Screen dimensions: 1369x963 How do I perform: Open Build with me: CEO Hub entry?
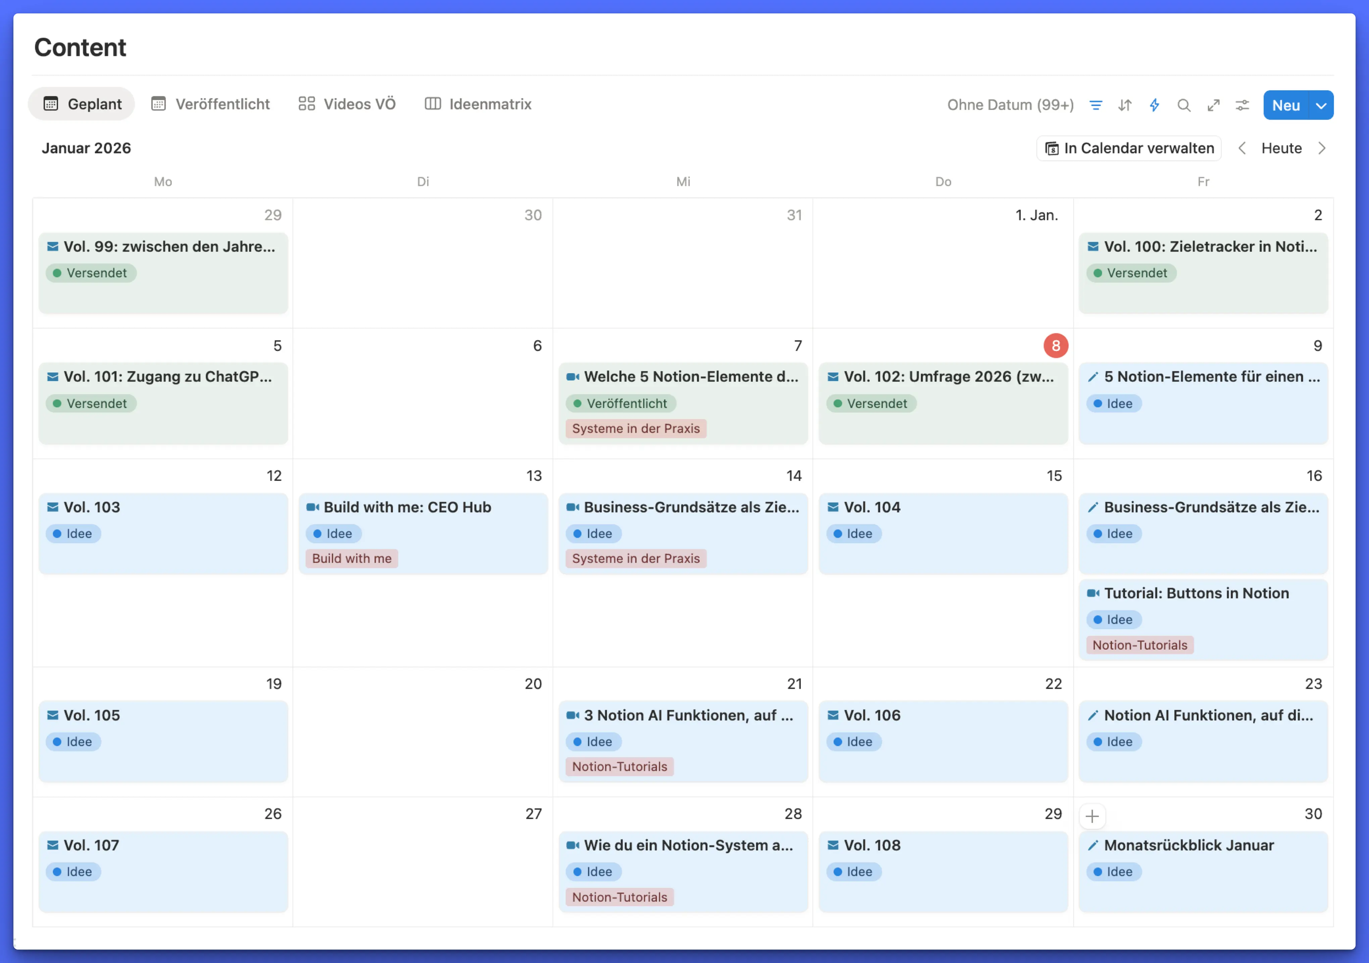coord(407,507)
